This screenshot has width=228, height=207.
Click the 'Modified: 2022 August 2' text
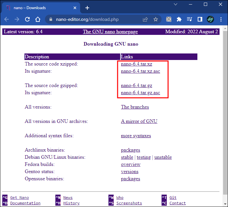(x=192, y=32)
